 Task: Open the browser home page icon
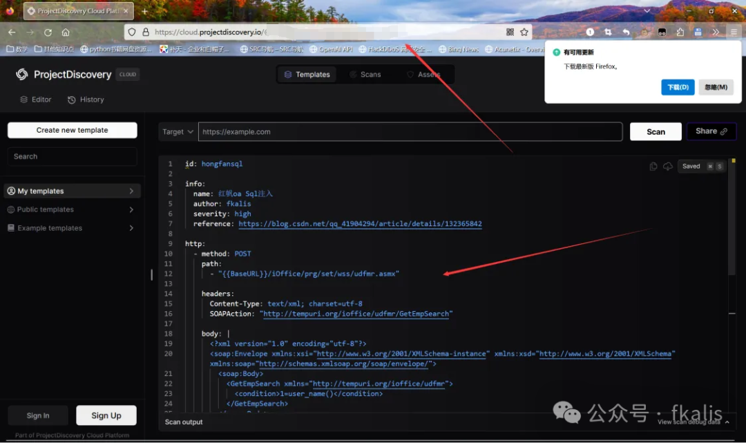pyautogui.click(x=66, y=32)
